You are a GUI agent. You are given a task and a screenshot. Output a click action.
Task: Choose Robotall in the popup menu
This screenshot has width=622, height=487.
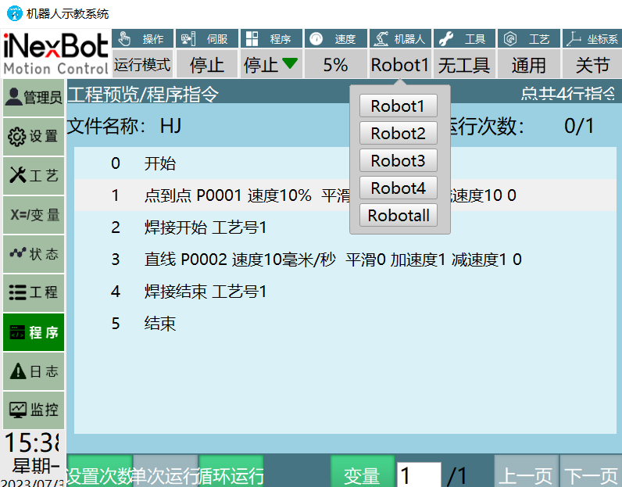pyautogui.click(x=399, y=216)
